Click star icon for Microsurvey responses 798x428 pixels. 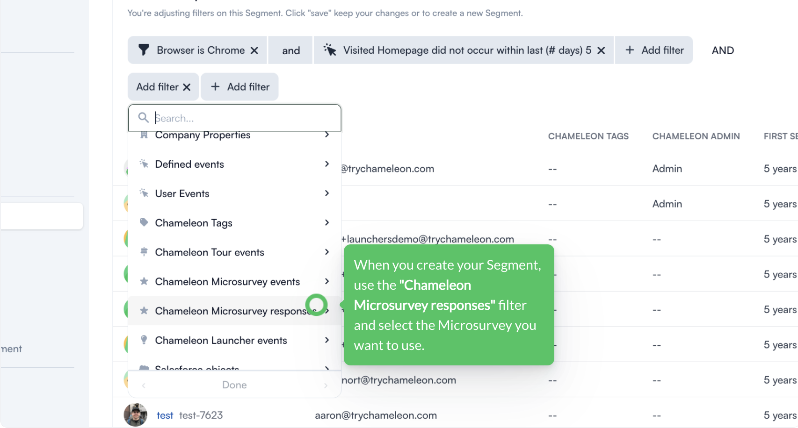144,311
